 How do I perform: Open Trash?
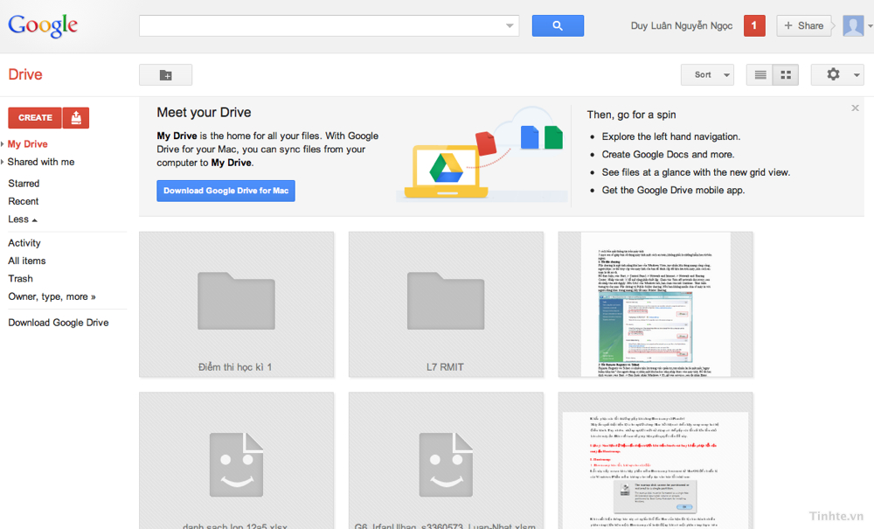(20, 279)
